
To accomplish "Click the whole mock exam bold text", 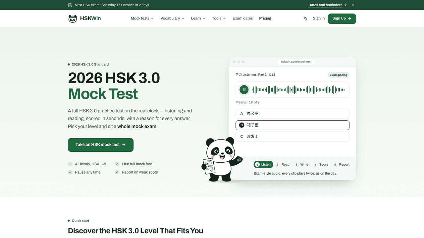I will point(137,126).
